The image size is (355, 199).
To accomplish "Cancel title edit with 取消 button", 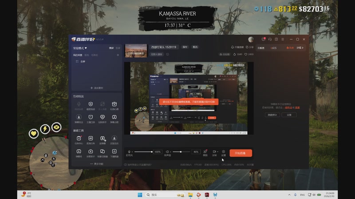I will 195,47.
